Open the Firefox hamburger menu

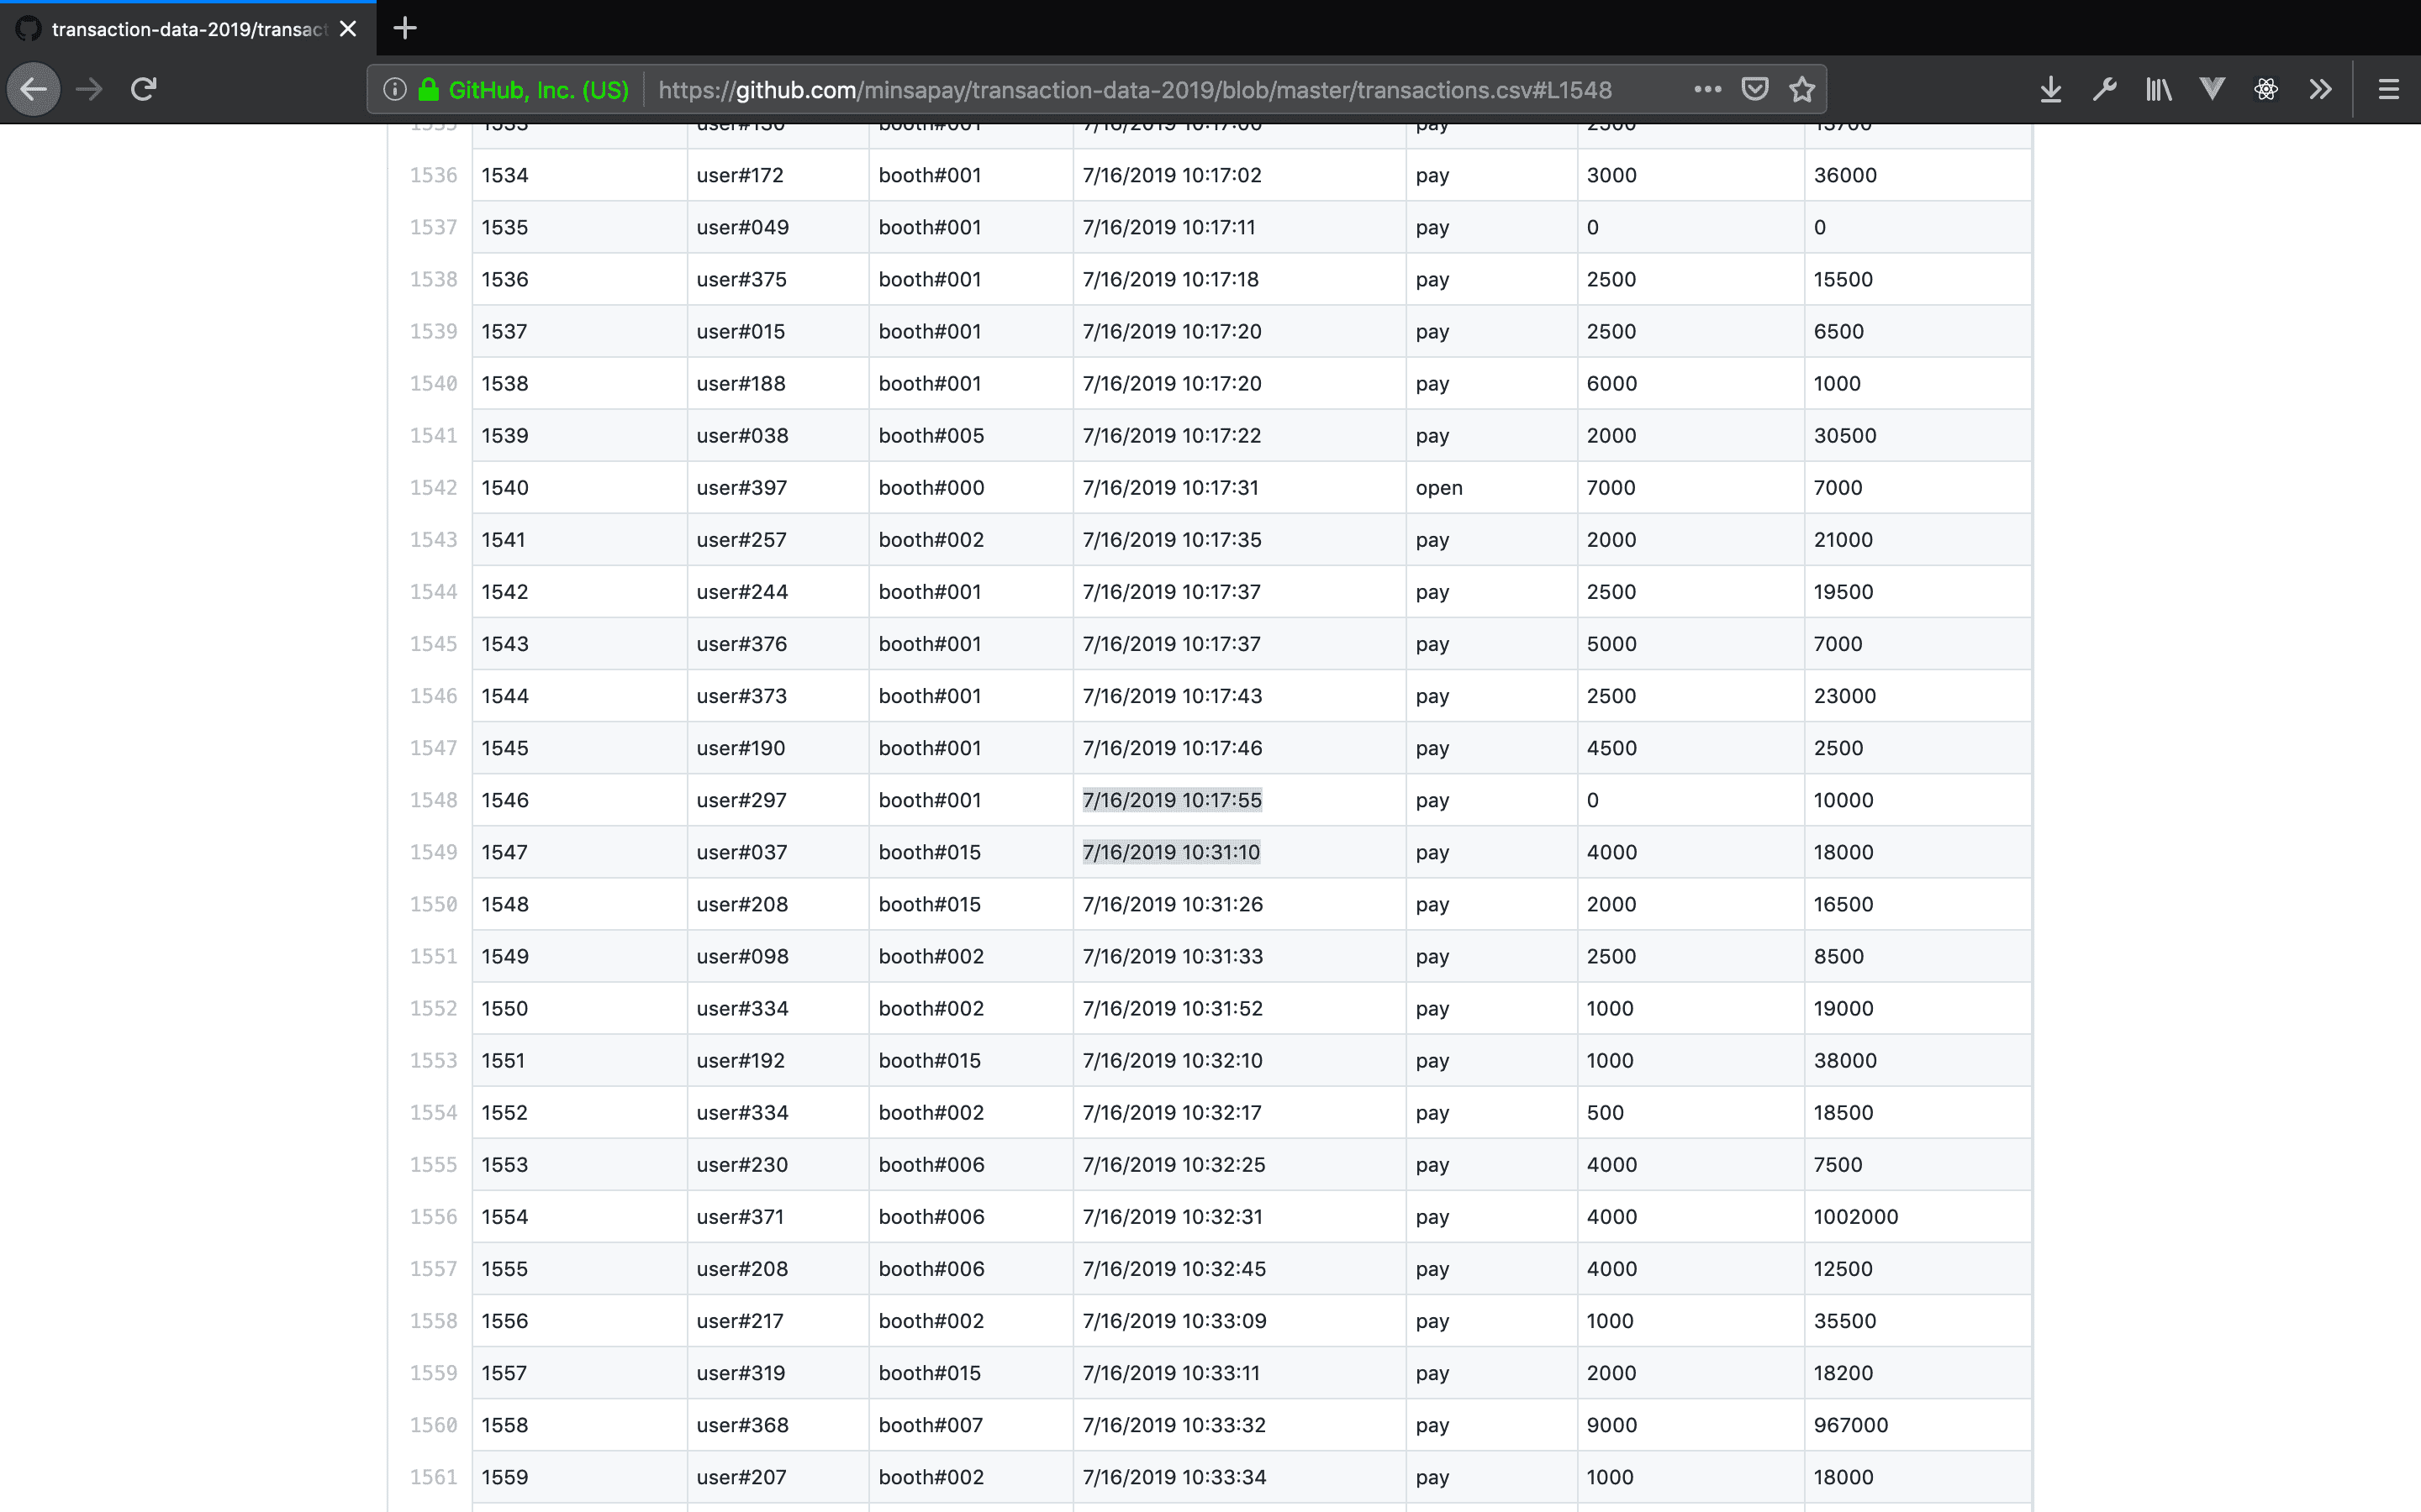pyautogui.click(x=2388, y=89)
